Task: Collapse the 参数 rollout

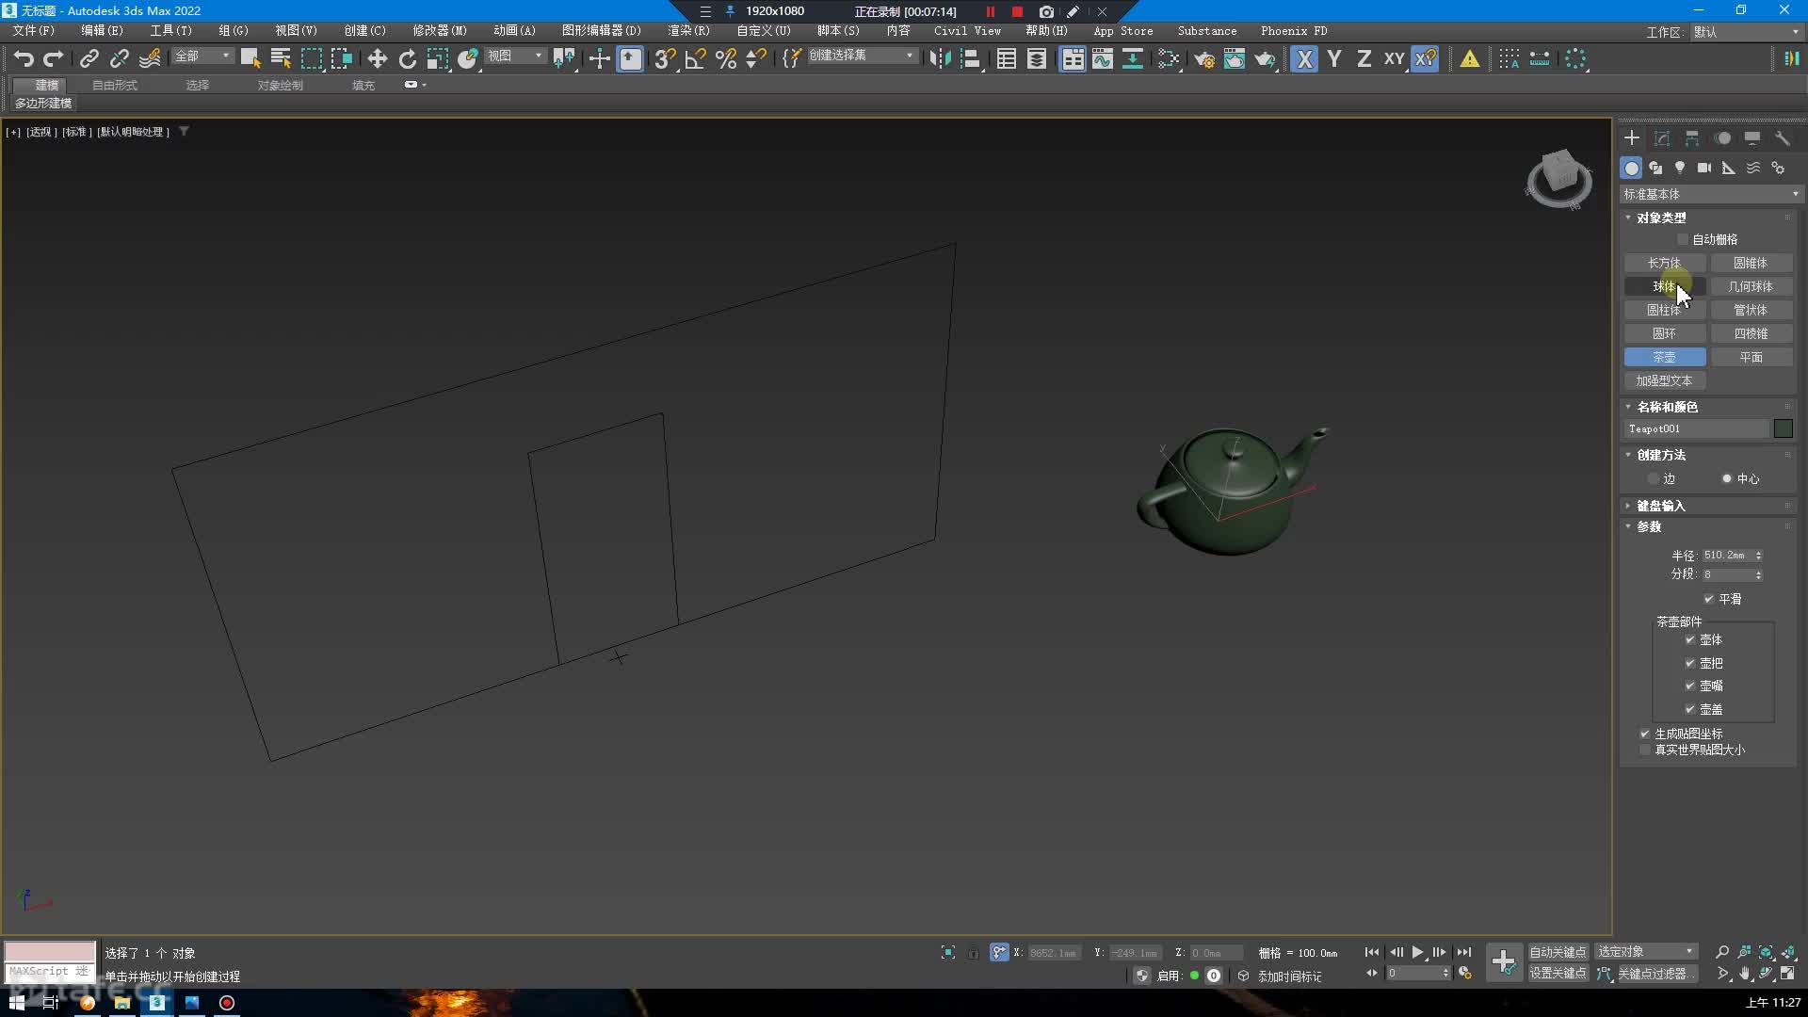Action: pyautogui.click(x=1649, y=526)
